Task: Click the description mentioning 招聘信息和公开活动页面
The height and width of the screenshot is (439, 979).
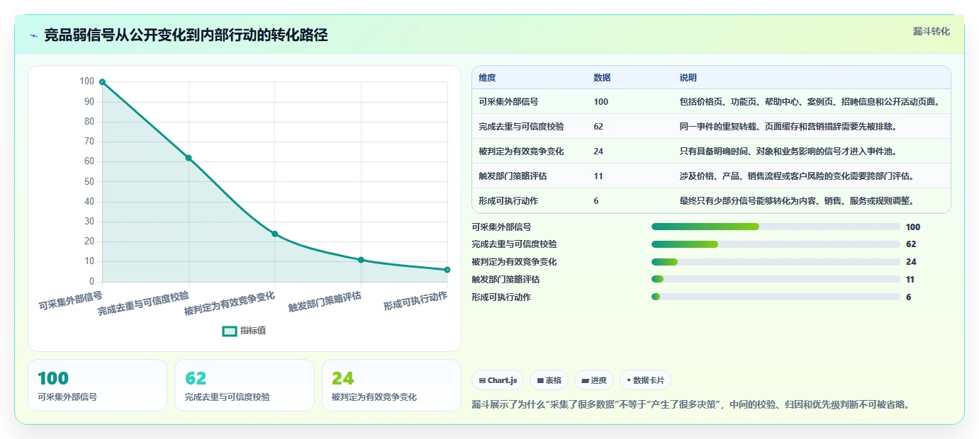Action: pyautogui.click(x=810, y=102)
